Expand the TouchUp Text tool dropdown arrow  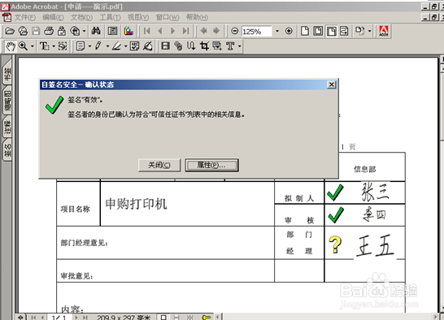click(239, 46)
